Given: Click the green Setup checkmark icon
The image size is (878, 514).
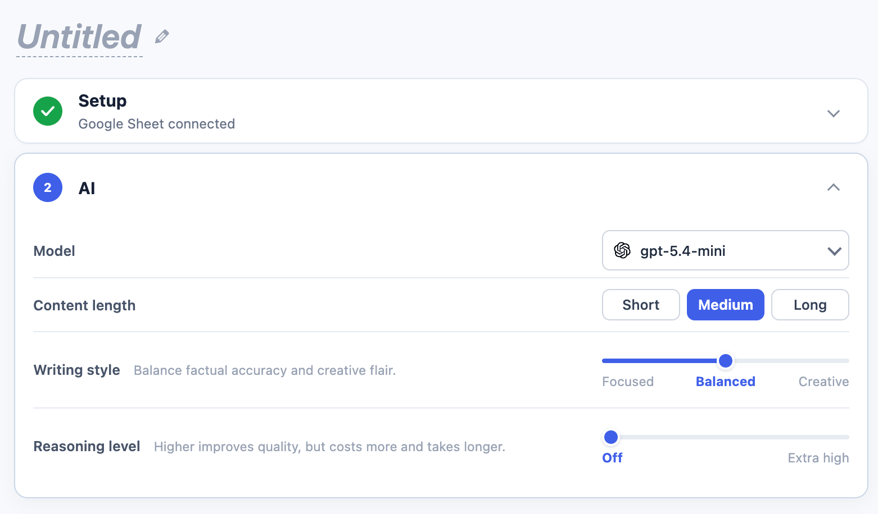Looking at the screenshot, I should click(x=48, y=111).
